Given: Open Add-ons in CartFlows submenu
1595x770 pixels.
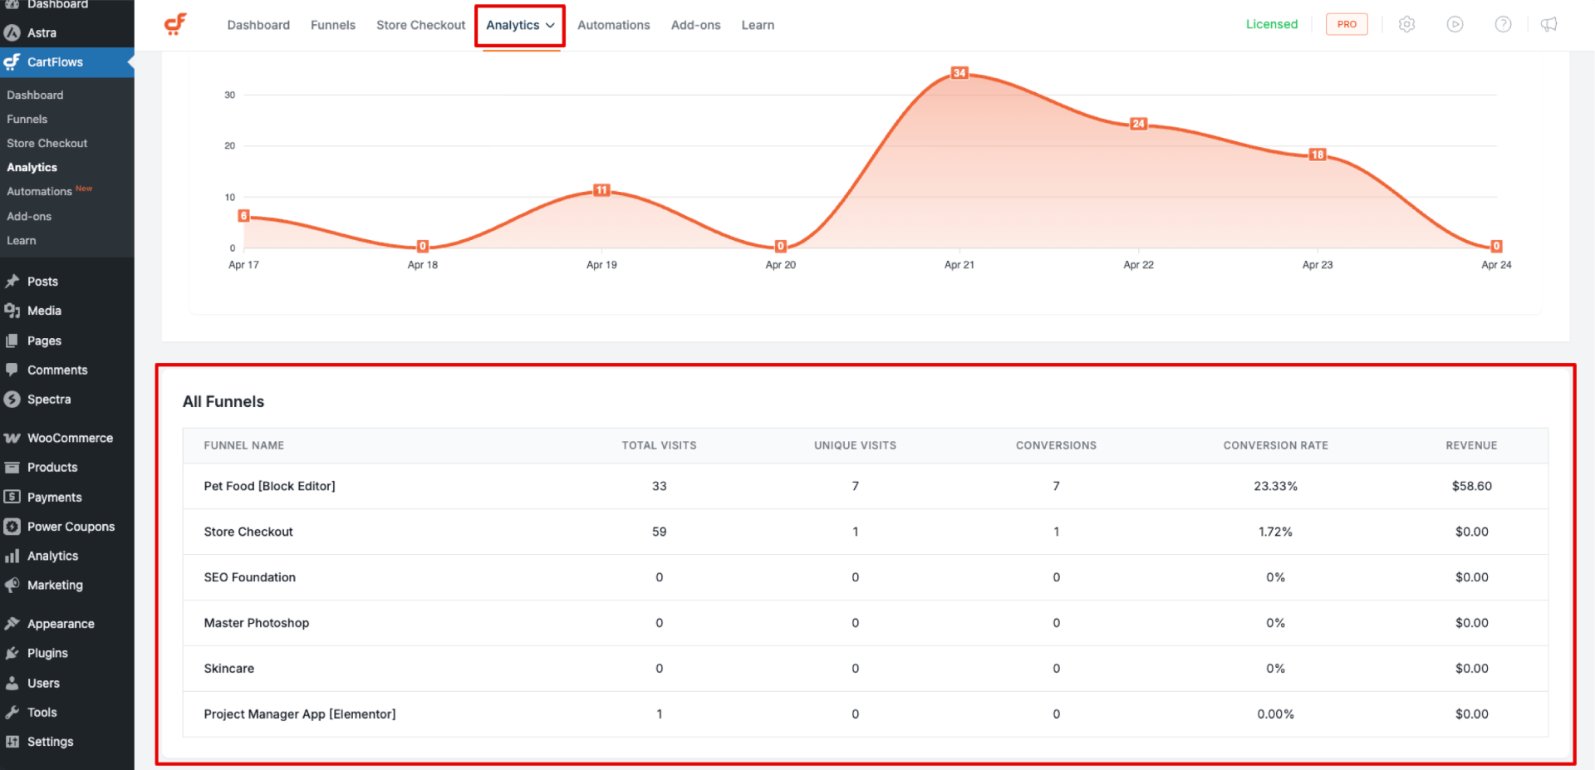Looking at the screenshot, I should (x=29, y=216).
